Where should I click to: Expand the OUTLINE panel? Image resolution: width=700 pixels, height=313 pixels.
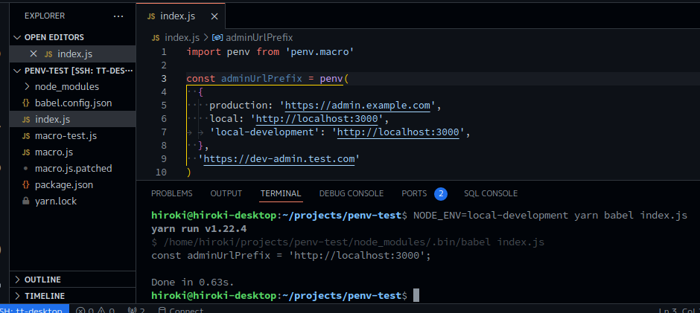click(x=42, y=280)
